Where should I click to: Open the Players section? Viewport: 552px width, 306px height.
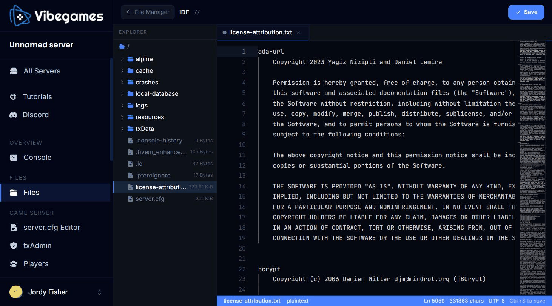click(55, 263)
